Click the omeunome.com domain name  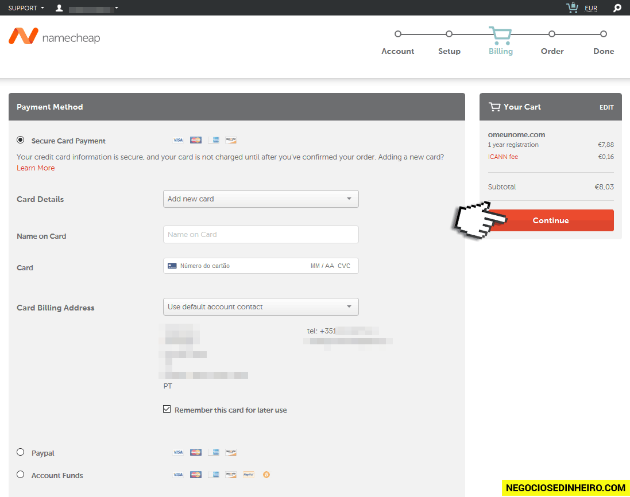[516, 134]
